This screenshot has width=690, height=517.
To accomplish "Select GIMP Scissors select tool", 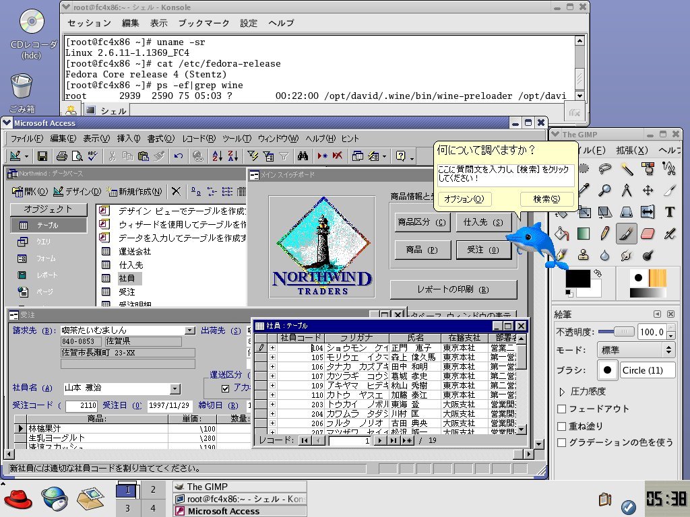I will tap(669, 168).
